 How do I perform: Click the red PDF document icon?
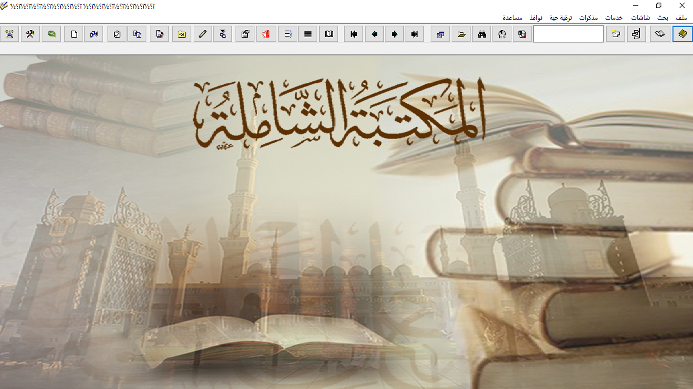pos(266,34)
